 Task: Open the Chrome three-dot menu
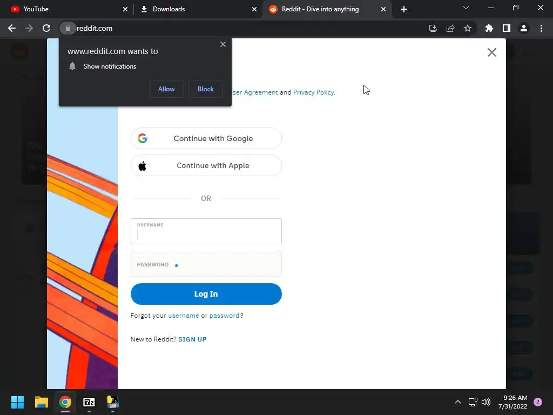541,28
